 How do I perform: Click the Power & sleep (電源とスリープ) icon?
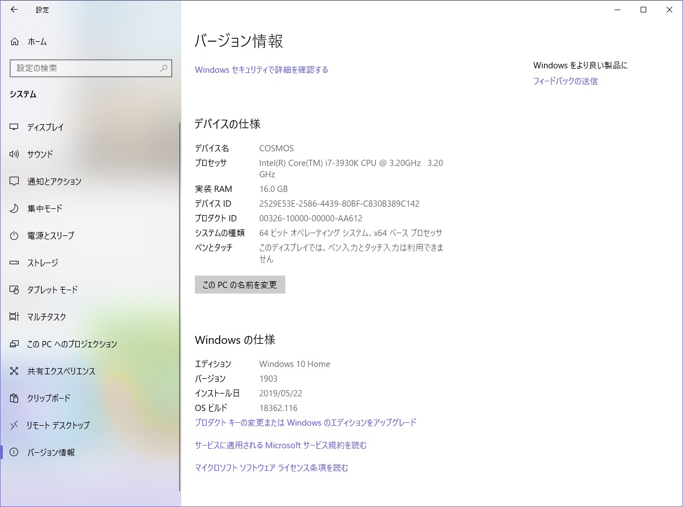[15, 235]
